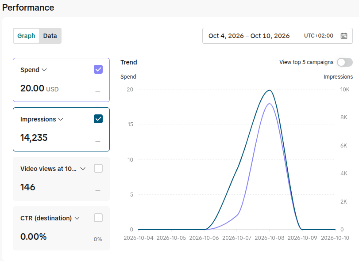Click the 15 spend axis label

tap(130, 125)
